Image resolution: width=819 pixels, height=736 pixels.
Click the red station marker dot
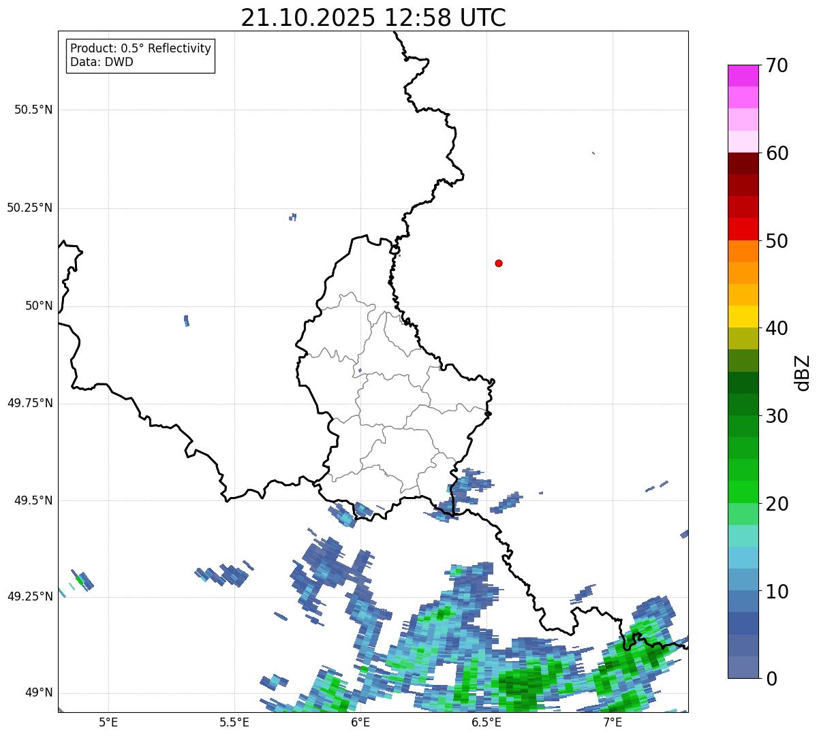(499, 263)
